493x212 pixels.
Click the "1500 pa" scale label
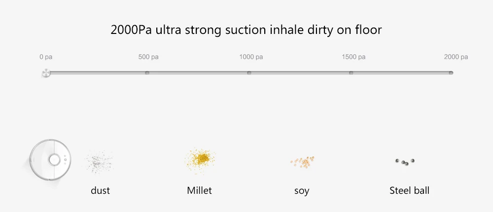pos(353,57)
